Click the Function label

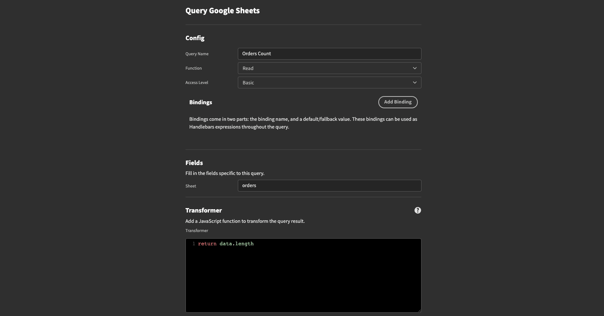click(194, 68)
